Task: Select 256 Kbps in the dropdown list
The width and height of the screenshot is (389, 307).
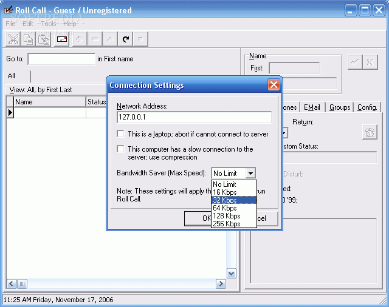Action: (x=234, y=223)
